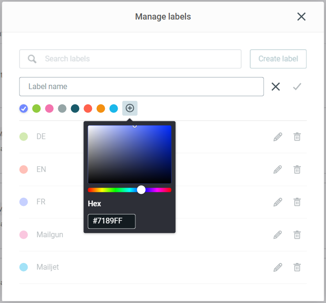Close the Manage labels dialog
Viewport: 326px width, 303px height.
pyautogui.click(x=301, y=17)
